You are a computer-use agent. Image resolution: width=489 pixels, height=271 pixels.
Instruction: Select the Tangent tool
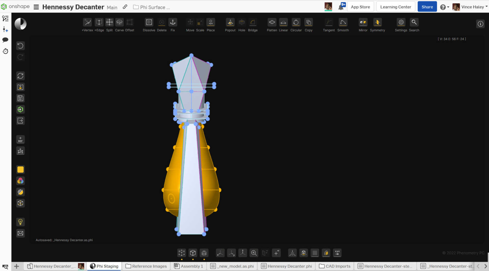pos(329,25)
